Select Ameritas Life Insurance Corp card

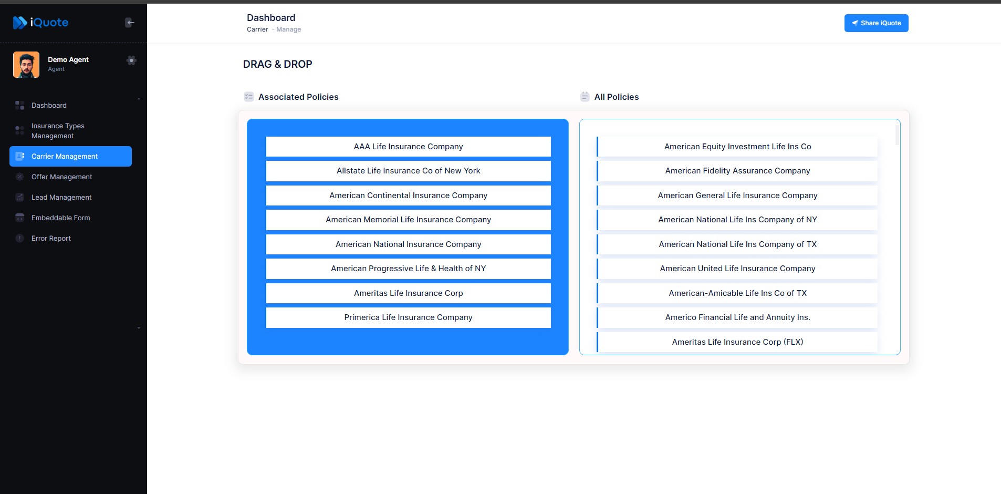coord(409,293)
